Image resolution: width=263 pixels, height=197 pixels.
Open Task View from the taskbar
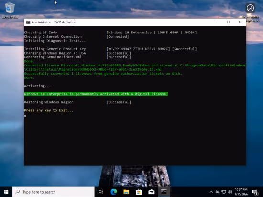100,192
